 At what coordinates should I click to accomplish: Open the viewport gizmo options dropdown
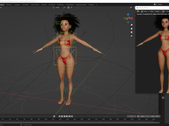pos(132,8)
